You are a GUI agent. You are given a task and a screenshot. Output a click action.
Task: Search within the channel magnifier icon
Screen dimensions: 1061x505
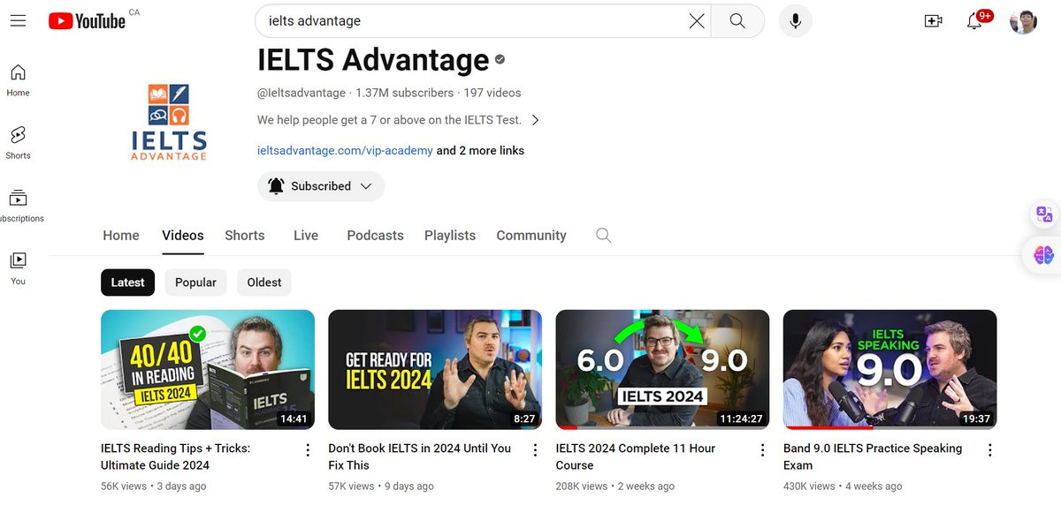[603, 235]
